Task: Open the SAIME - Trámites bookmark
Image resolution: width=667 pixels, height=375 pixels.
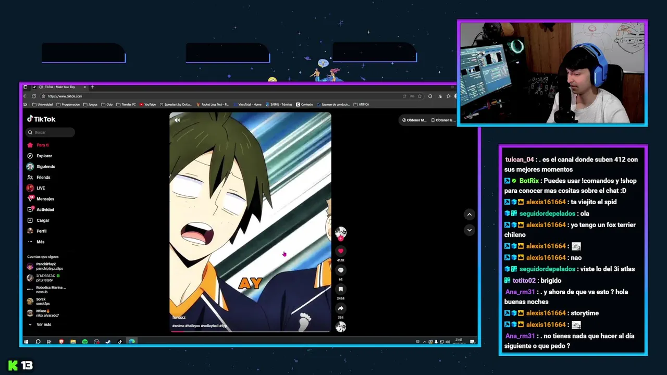Action: click(278, 105)
